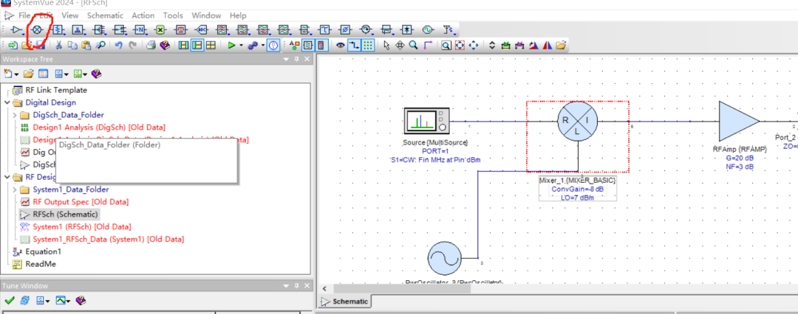Pick the green X multiplier block icon
The width and height of the screenshot is (798, 314).
pos(160,29)
